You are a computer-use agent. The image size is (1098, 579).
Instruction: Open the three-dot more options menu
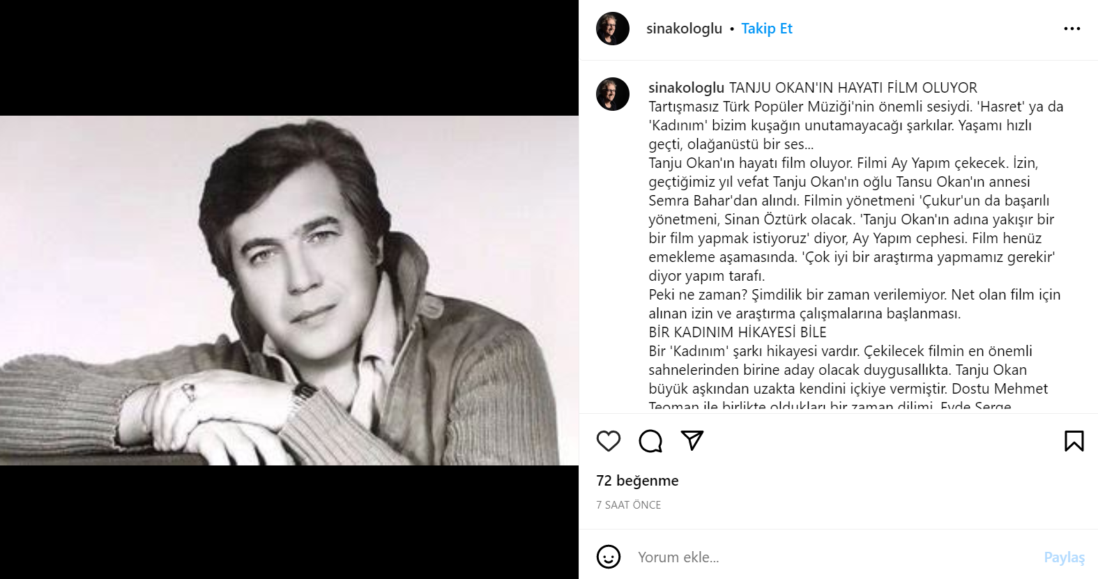pos(1072,29)
